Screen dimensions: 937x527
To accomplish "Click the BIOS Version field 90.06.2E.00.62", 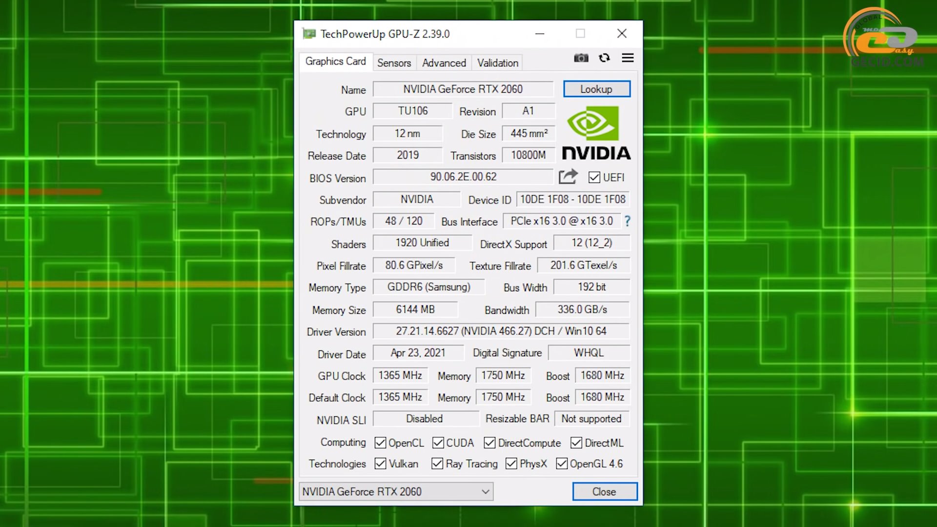I will click(463, 177).
